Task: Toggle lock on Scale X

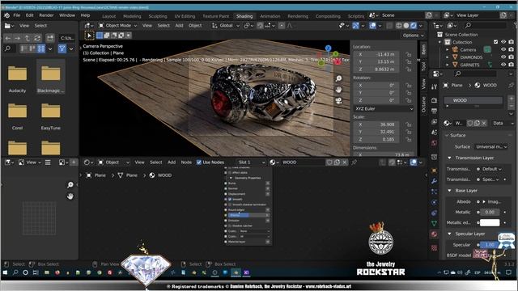Action: coord(409,124)
